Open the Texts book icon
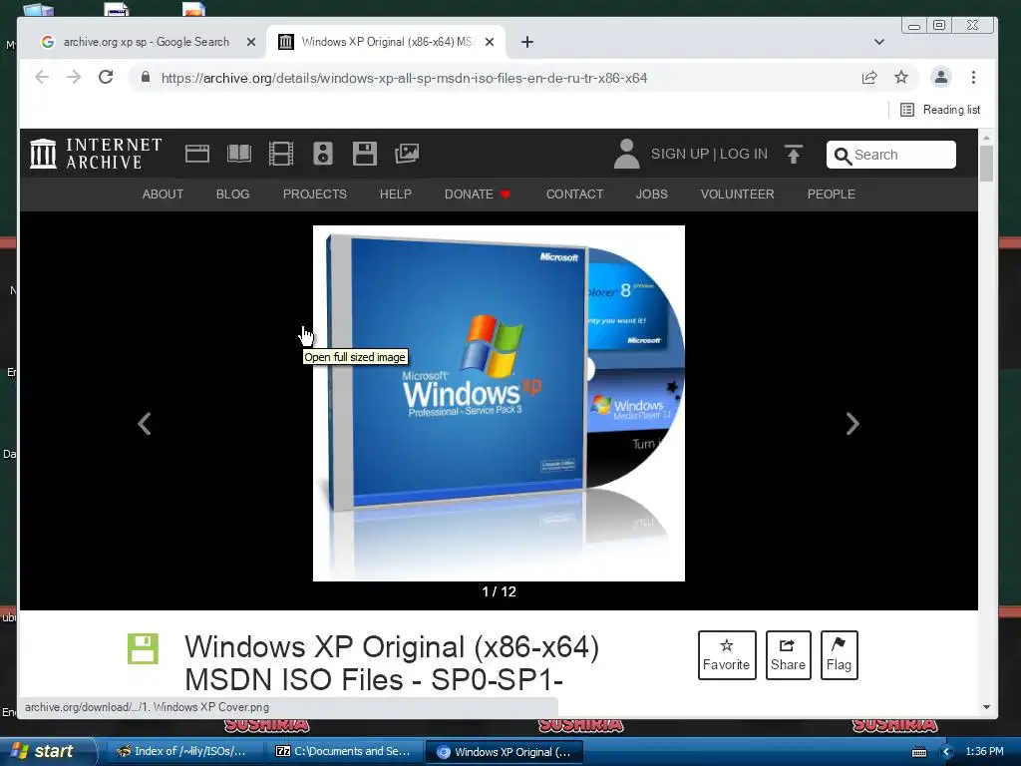The image size is (1021, 766). (239, 154)
